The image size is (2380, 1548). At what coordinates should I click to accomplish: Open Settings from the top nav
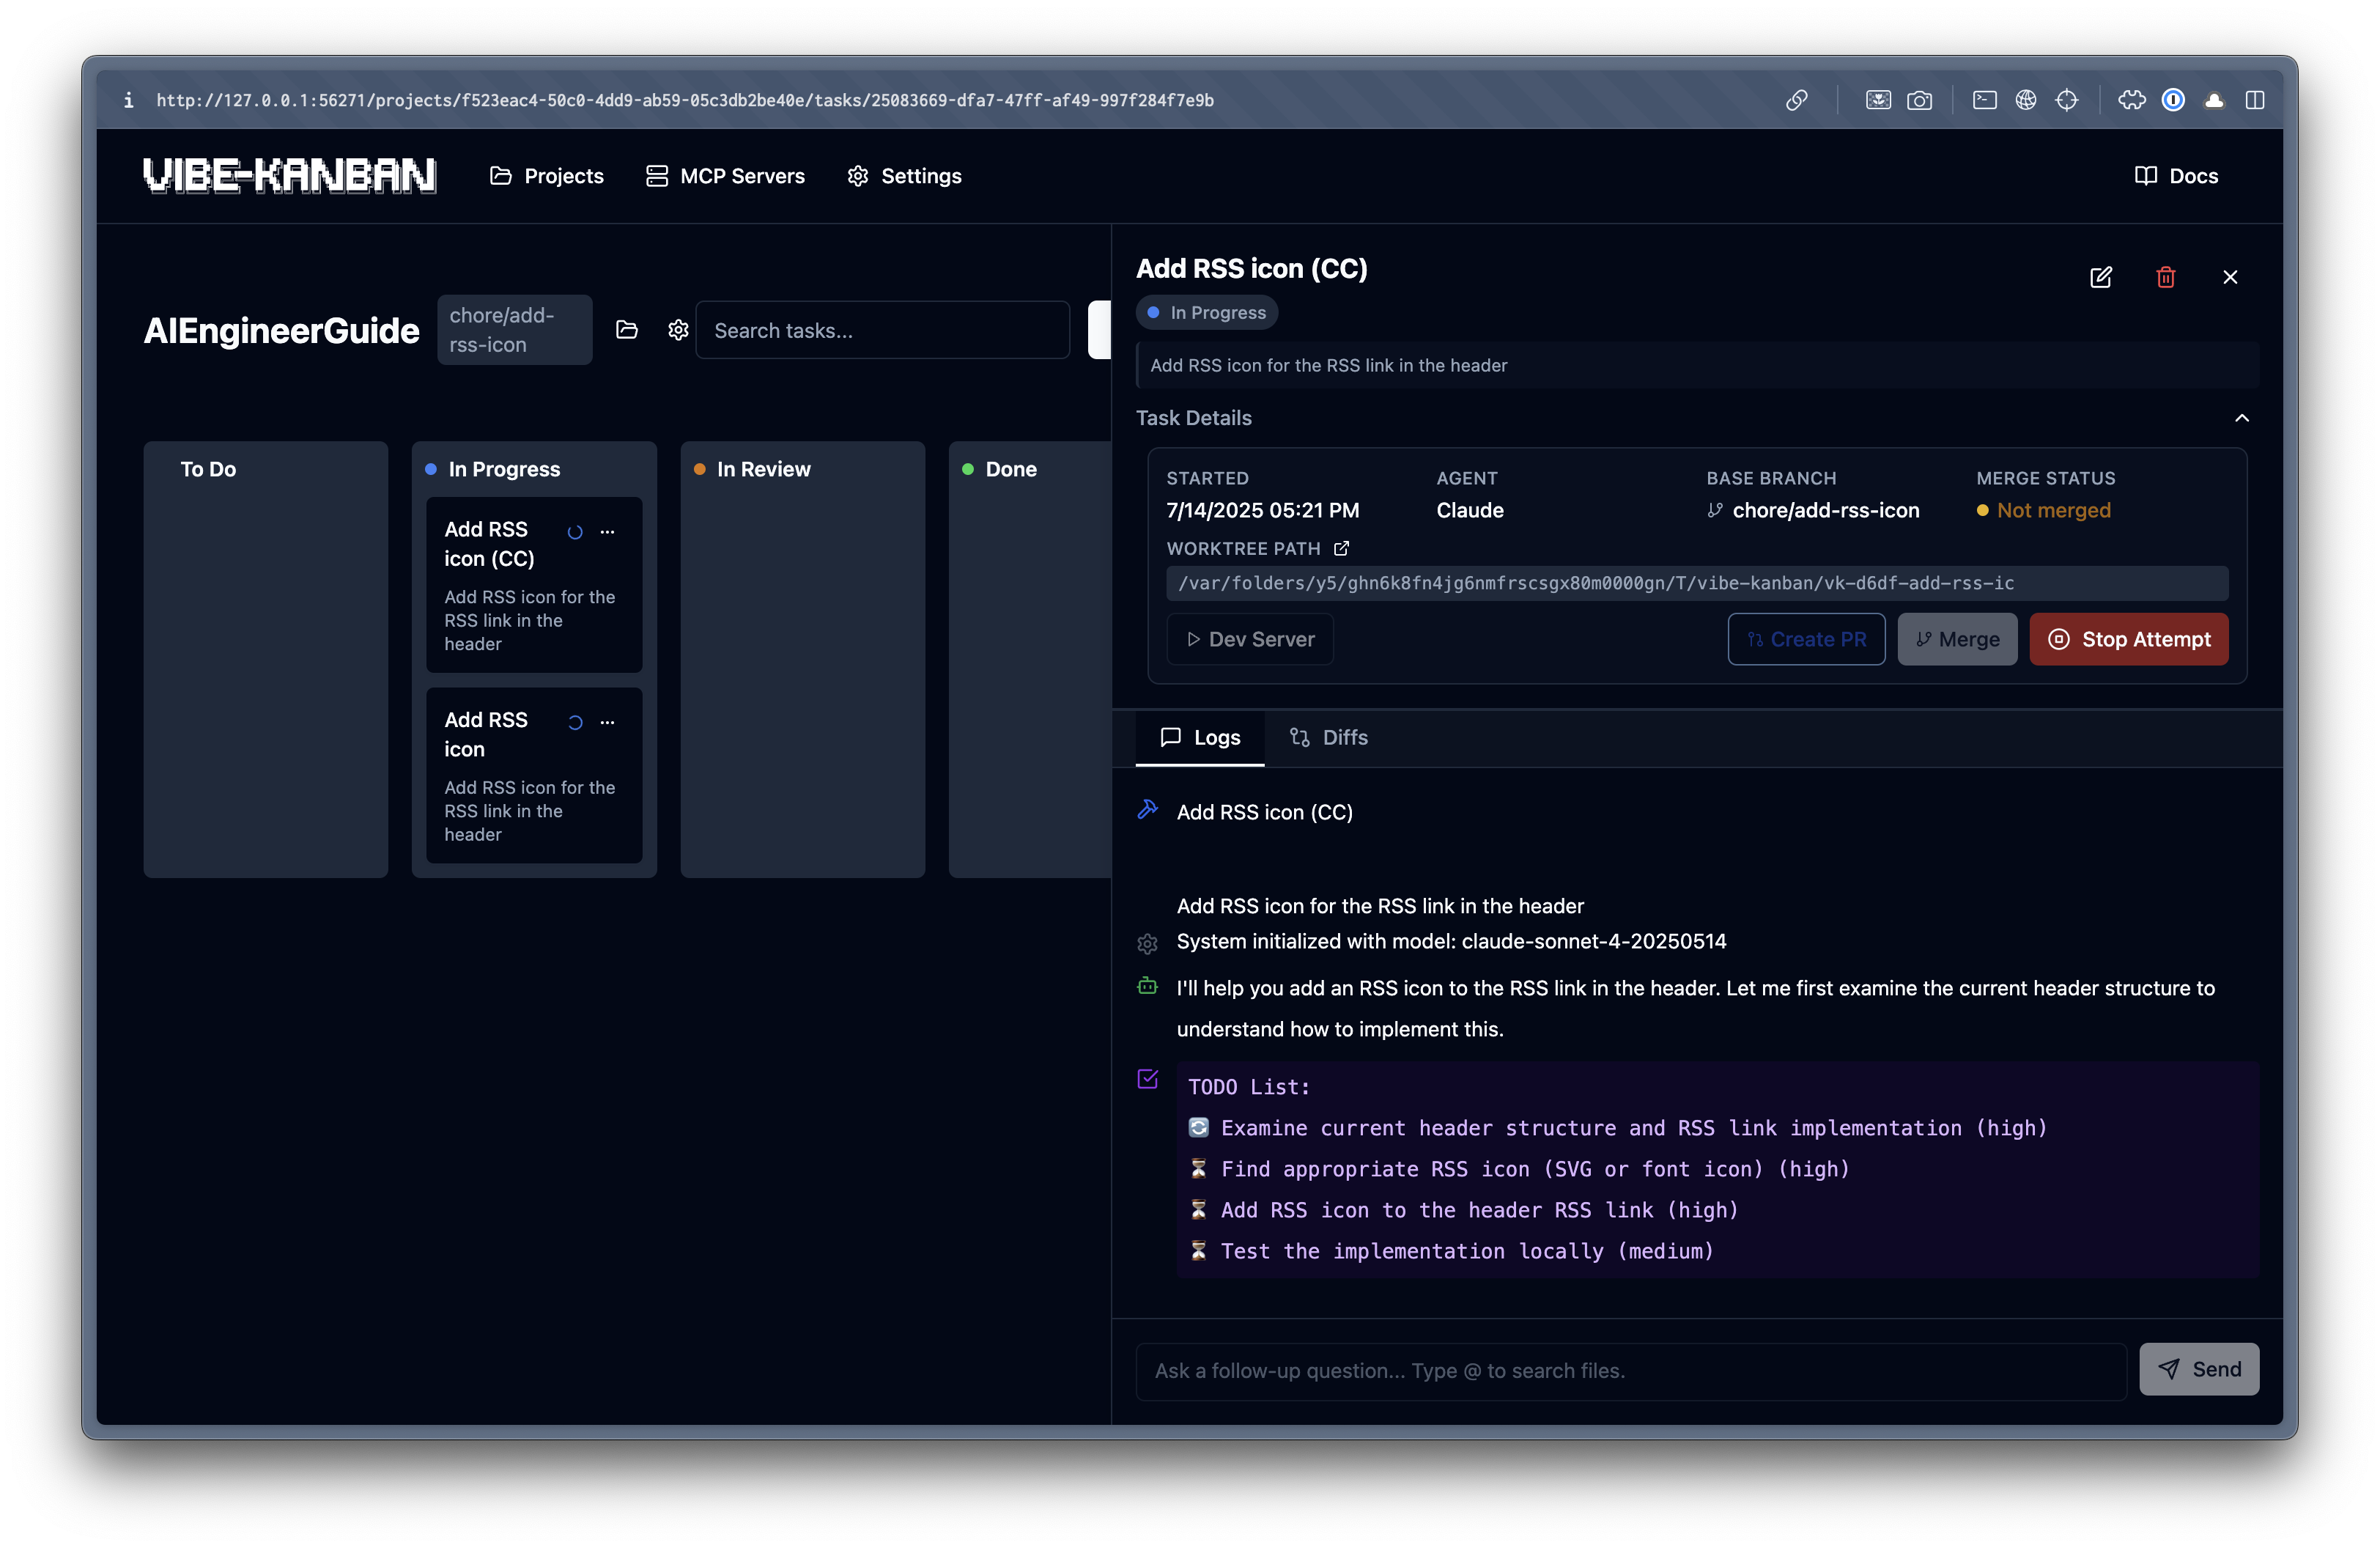(904, 176)
